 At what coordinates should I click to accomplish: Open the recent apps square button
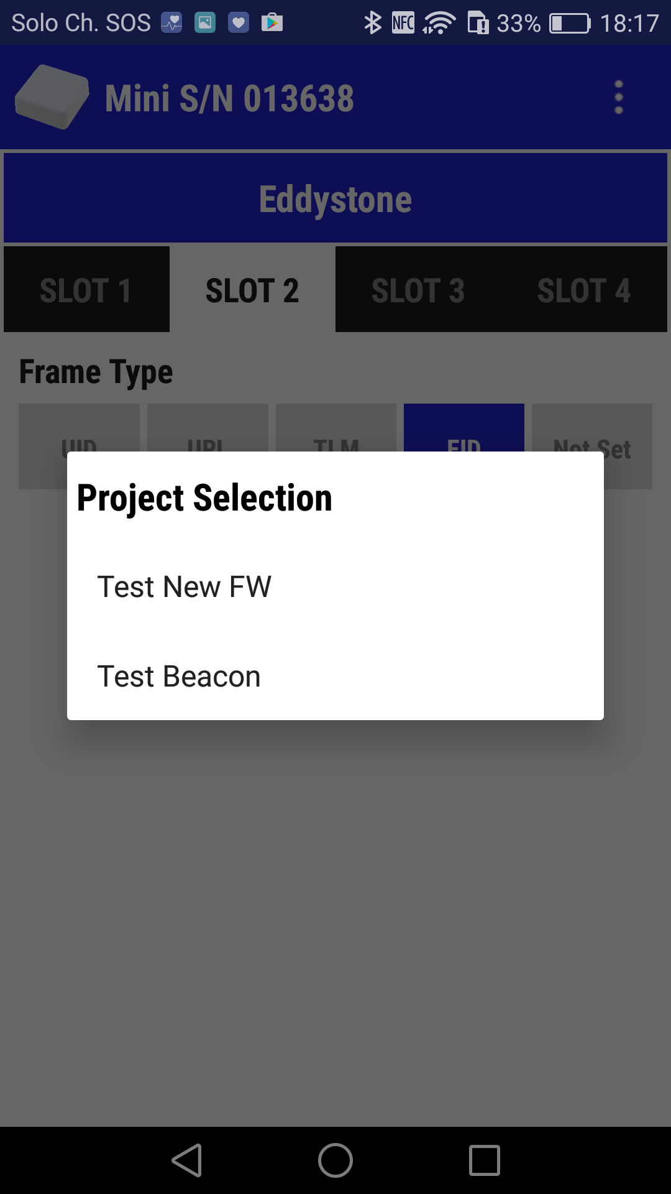click(x=485, y=1160)
